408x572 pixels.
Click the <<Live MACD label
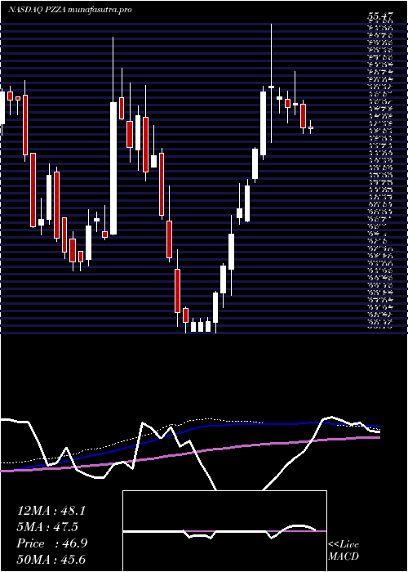tap(344, 551)
